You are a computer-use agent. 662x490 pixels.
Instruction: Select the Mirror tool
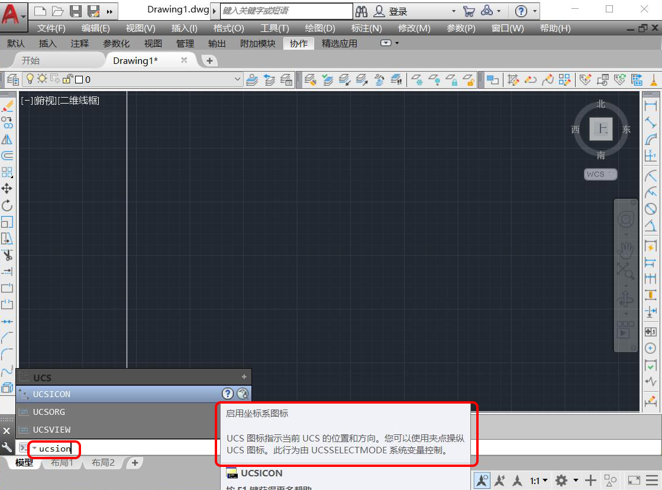(7, 140)
